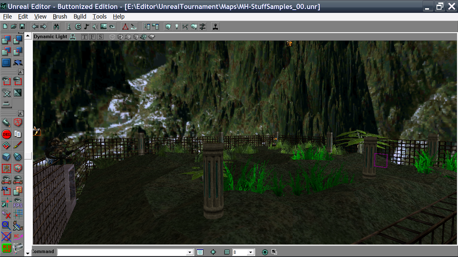Toggle Show Selected Actors Only eye
This screenshot has height=257, width=458.
coord(6,81)
